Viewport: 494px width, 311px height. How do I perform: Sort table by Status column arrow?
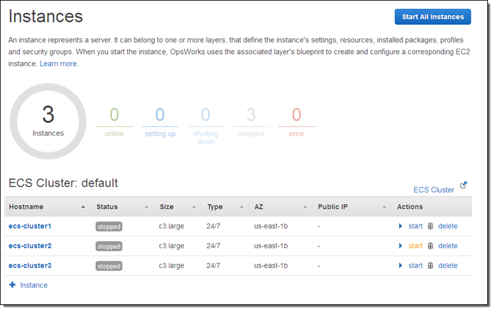146,207
